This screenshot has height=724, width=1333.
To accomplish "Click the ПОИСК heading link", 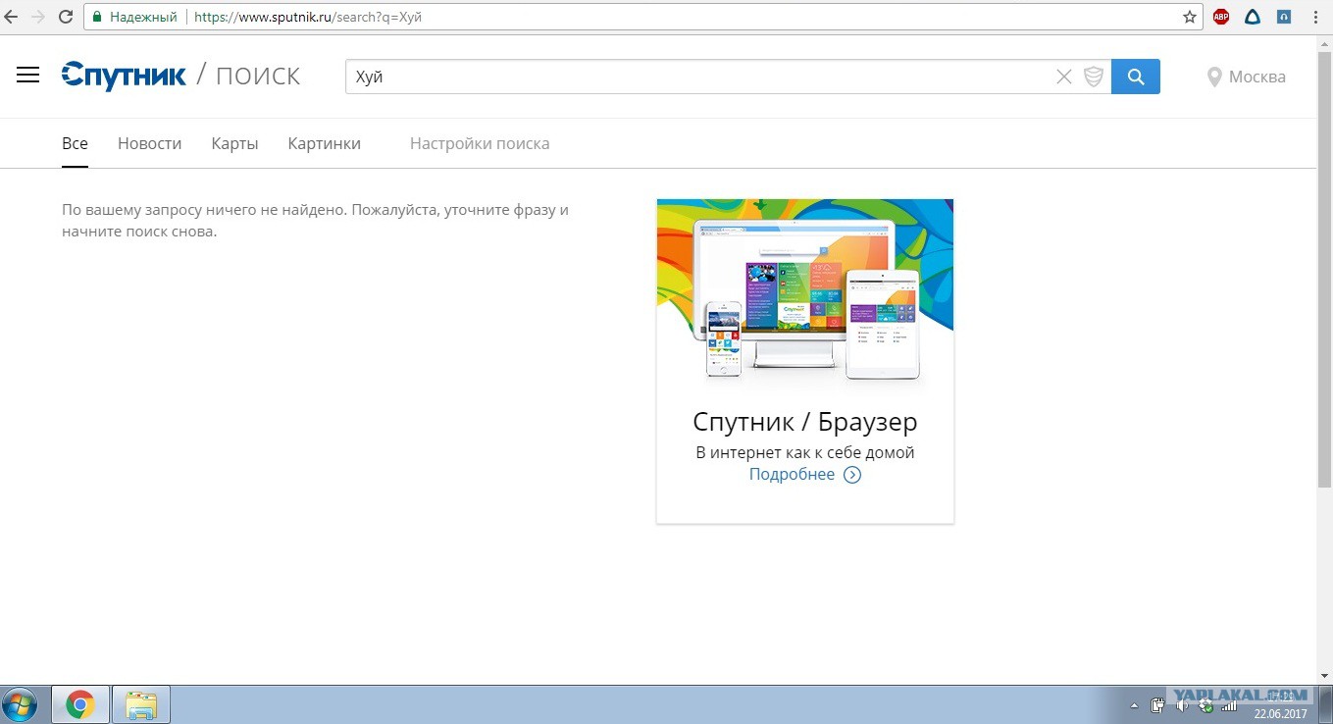I will [258, 77].
